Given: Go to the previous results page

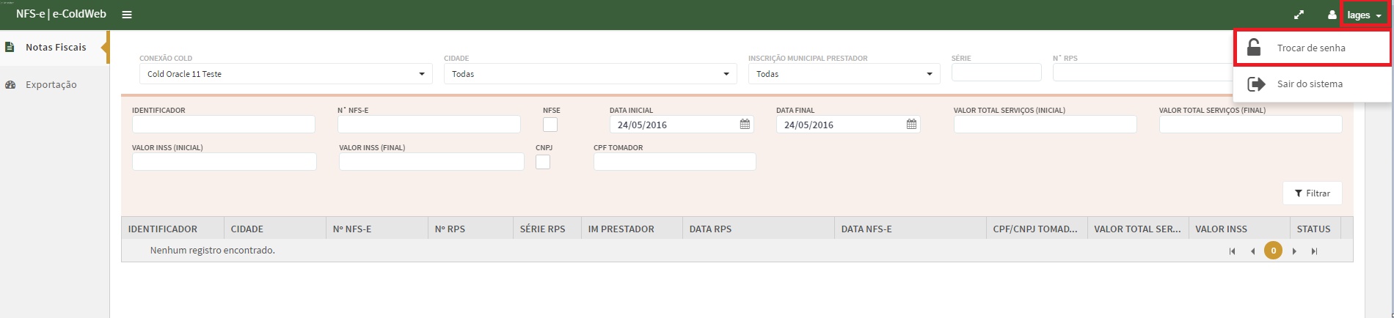Looking at the screenshot, I should (x=1252, y=251).
